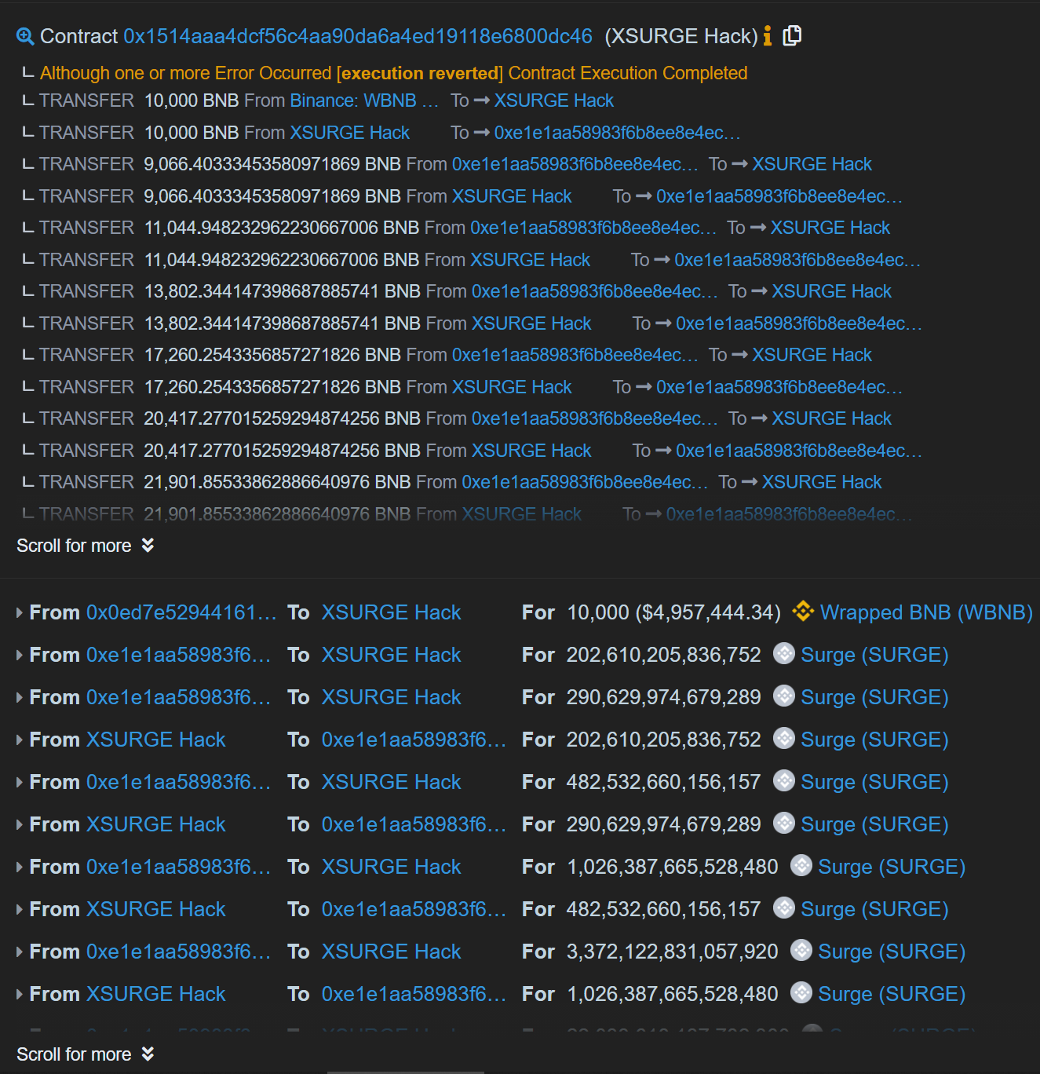
Task: Open 0xe1e1aa58983f6b8ee8e4ec recipient of second 10,000 BNB transfer
Action: [617, 133]
